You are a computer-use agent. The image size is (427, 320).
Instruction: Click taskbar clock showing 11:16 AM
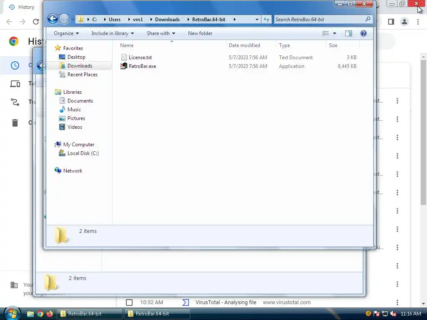click(x=411, y=314)
